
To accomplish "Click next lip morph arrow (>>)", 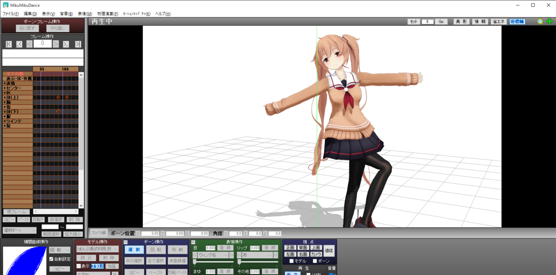I will [x=276, y=255].
